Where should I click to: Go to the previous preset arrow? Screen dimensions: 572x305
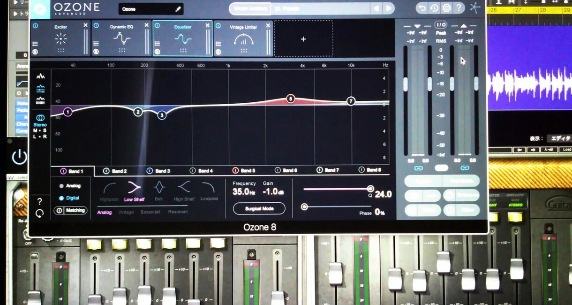pyautogui.click(x=376, y=8)
